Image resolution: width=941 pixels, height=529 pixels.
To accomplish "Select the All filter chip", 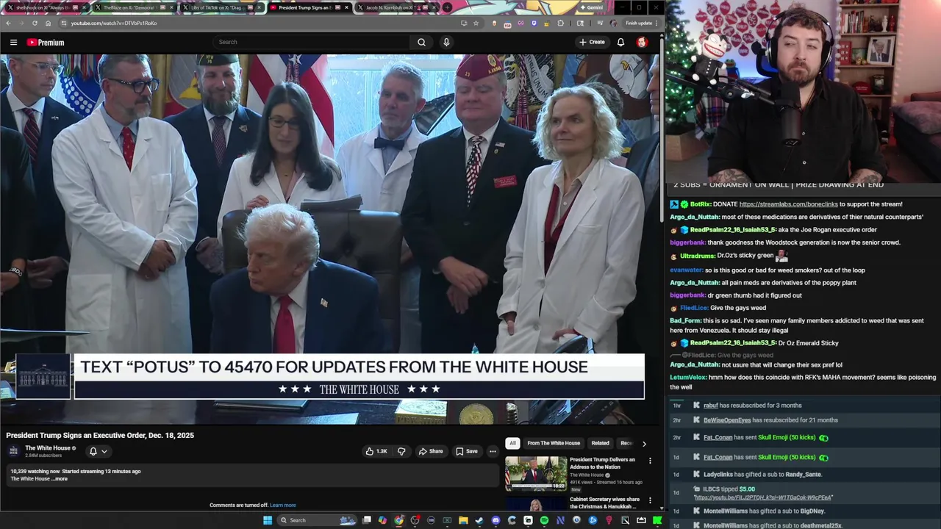I will 512,443.
